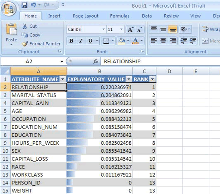Open Font dialog launcher
This screenshot has height=194, width=220.
(142, 52)
